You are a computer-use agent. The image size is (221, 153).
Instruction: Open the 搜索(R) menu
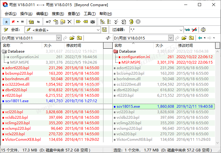pyautogui.click(x=58, y=14)
